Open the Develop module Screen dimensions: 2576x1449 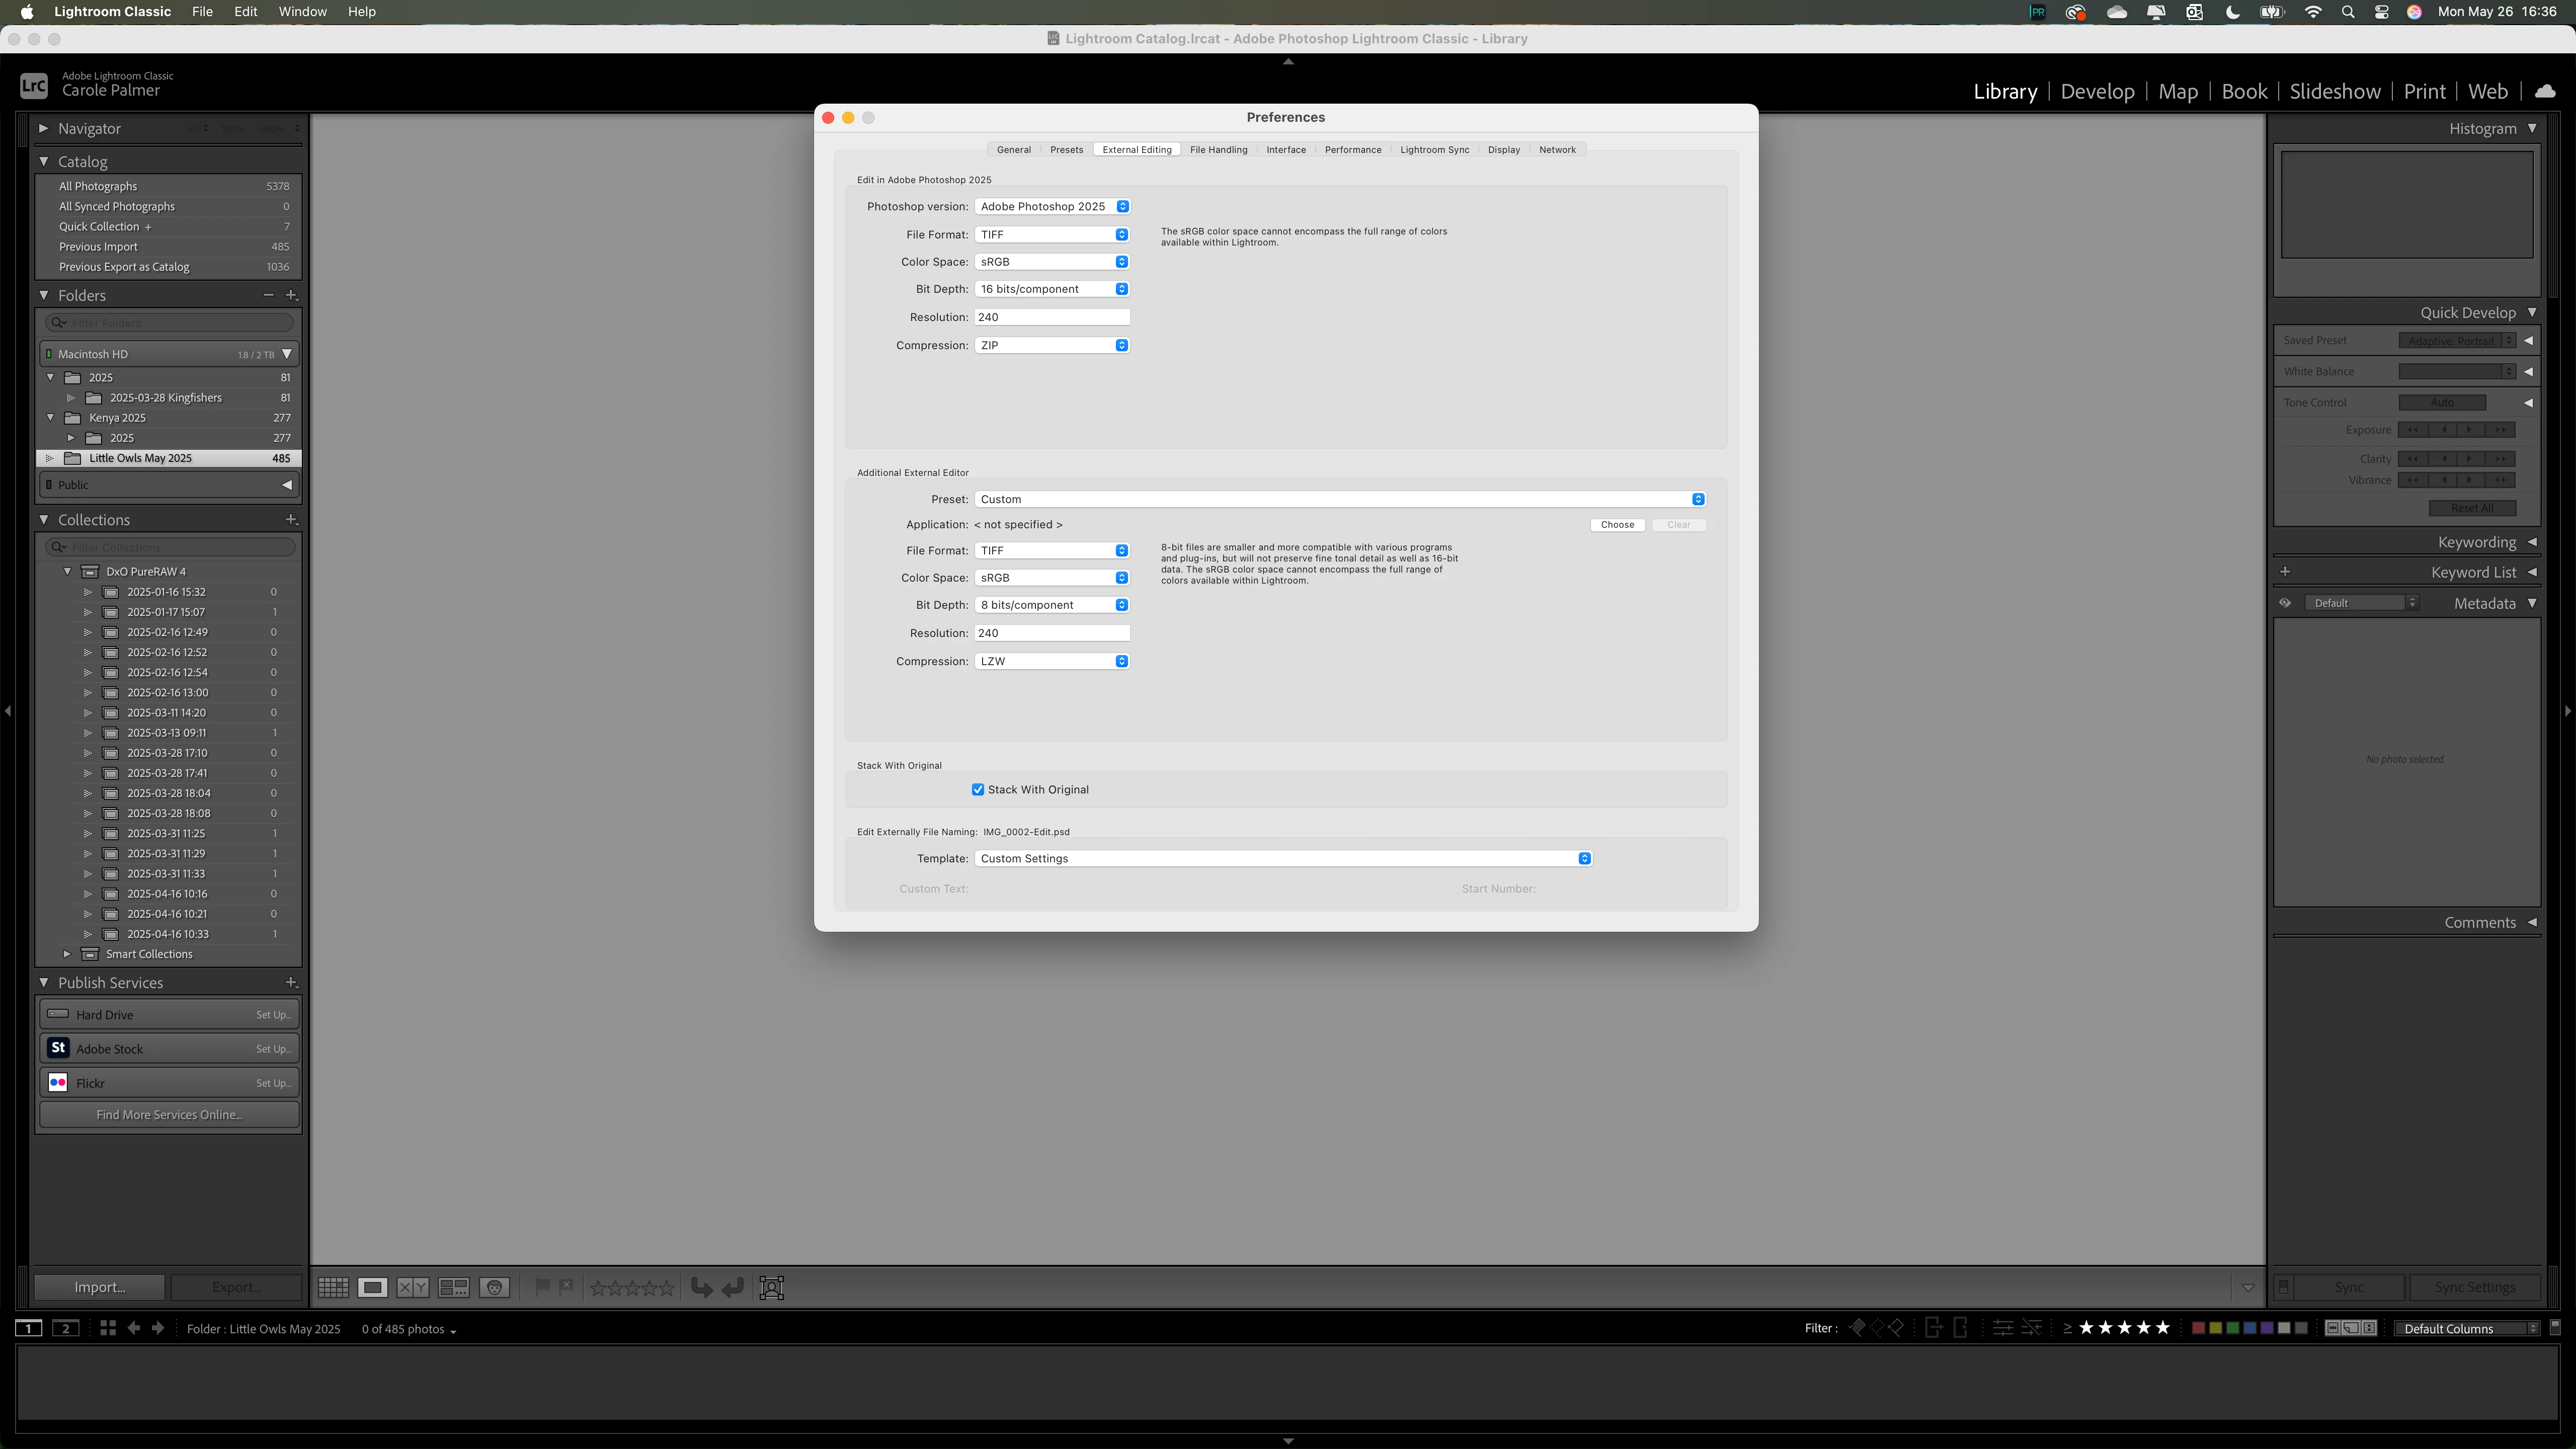pyautogui.click(x=2097, y=91)
